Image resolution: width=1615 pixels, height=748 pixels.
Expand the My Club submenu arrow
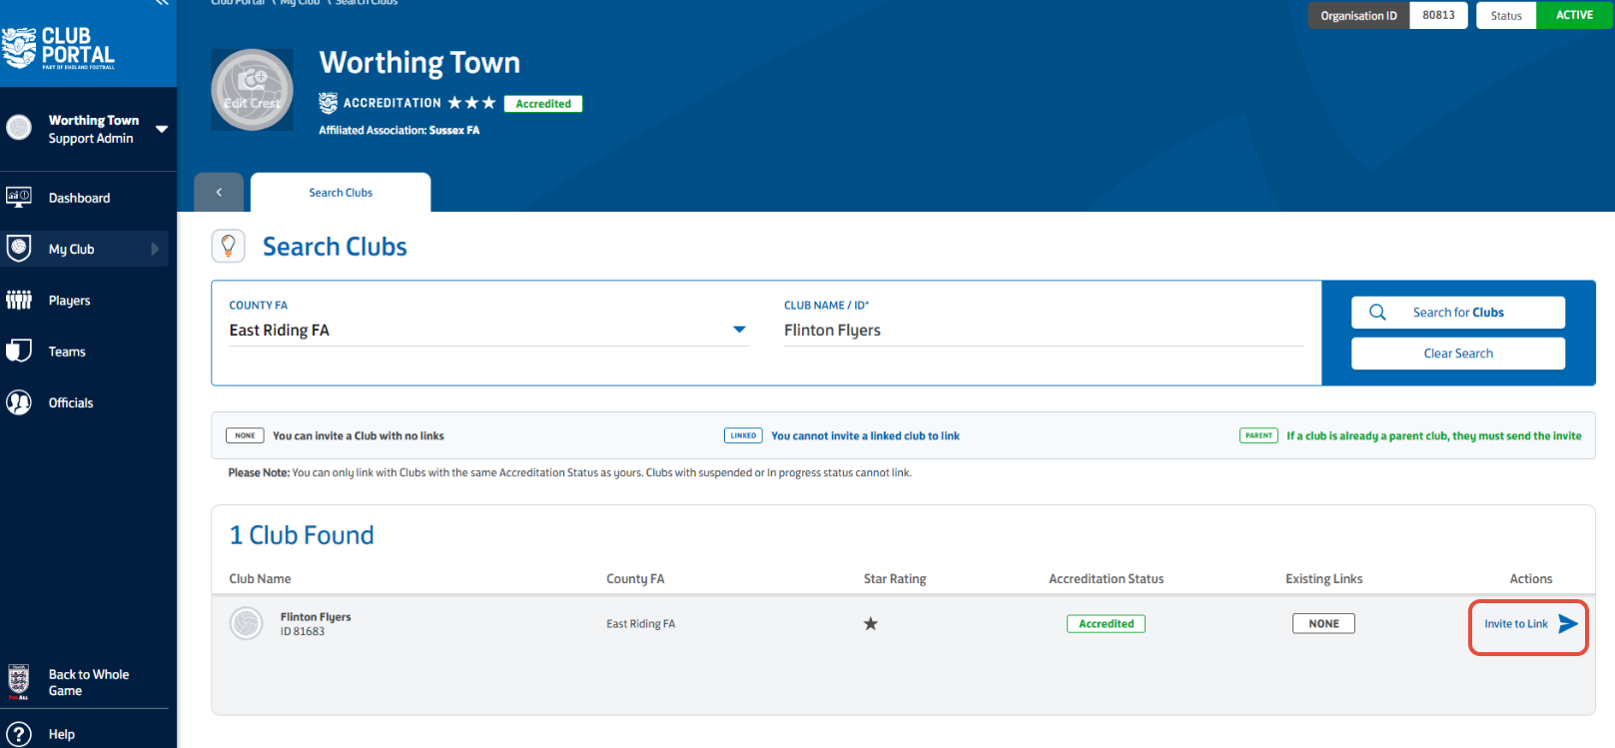click(x=155, y=249)
